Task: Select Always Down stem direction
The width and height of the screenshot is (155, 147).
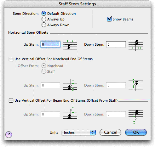Action: pos(44,25)
